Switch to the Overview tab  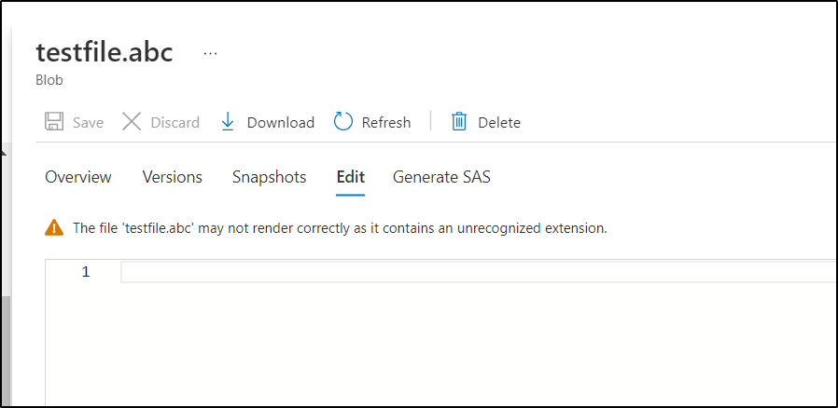tap(78, 177)
